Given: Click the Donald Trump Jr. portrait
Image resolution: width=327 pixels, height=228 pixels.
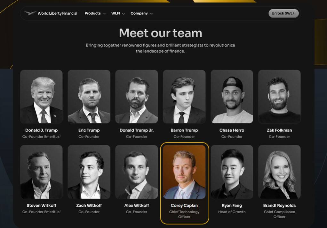Looking at the screenshot, I should click(x=137, y=97).
